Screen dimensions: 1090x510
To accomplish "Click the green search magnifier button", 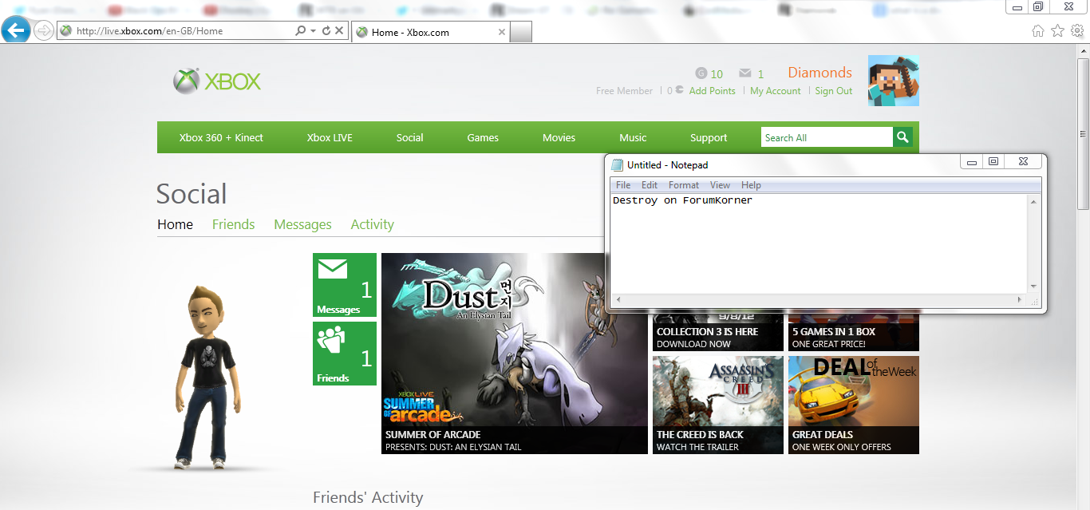I will [x=902, y=137].
